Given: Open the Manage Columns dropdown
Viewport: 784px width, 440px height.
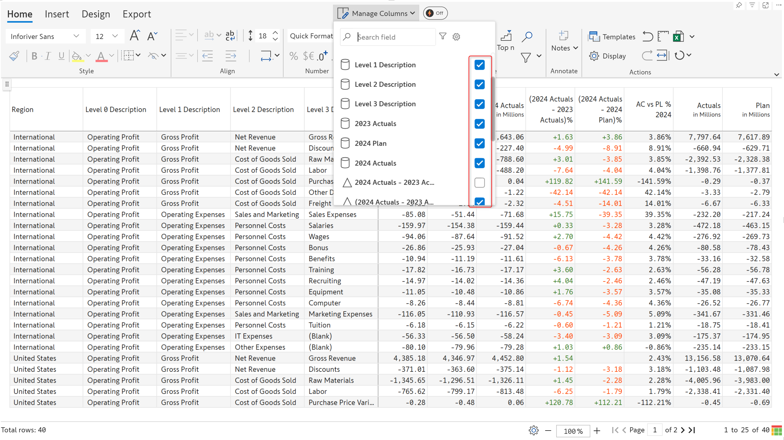Looking at the screenshot, I should pyautogui.click(x=376, y=13).
